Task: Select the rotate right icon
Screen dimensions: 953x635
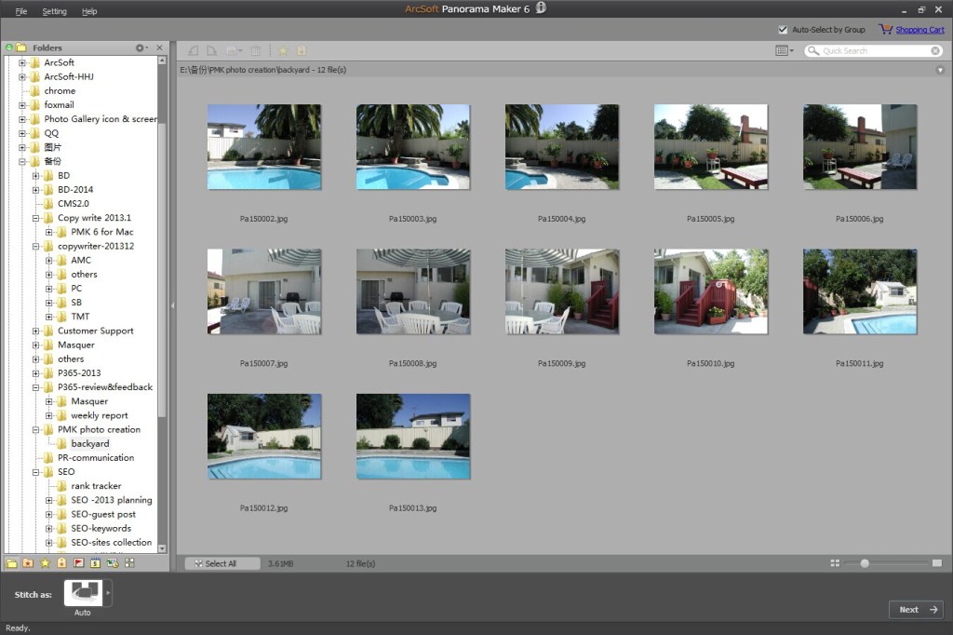Action: 212,50
